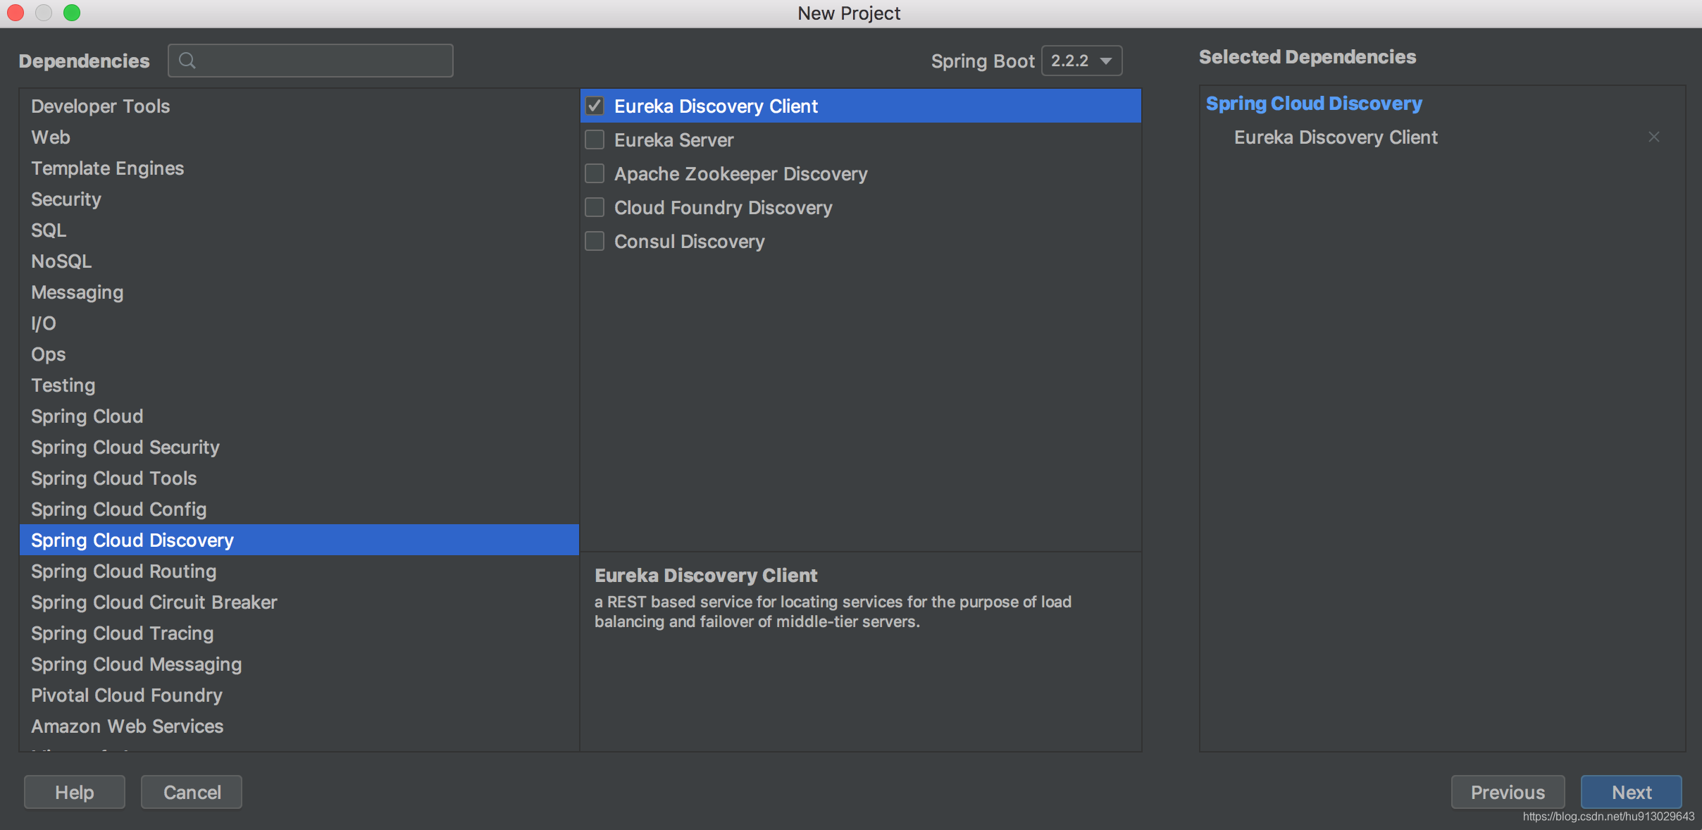Select Template Engines category

(x=299, y=168)
